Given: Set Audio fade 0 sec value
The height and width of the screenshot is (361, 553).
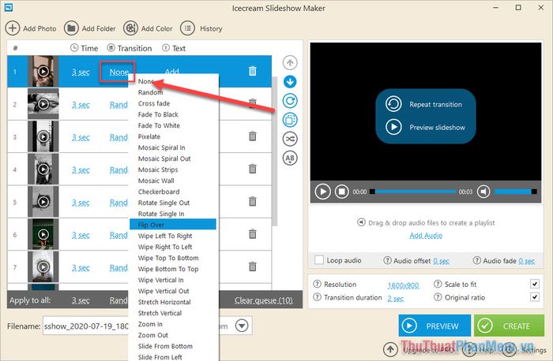Looking at the screenshot, I should click(x=527, y=261).
